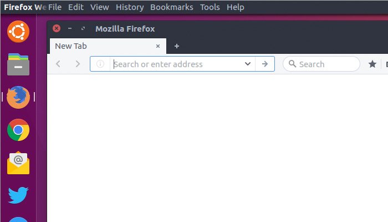This screenshot has height=222, width=388.
Task: Open the File menu
Action: click(x=55, y=7)
